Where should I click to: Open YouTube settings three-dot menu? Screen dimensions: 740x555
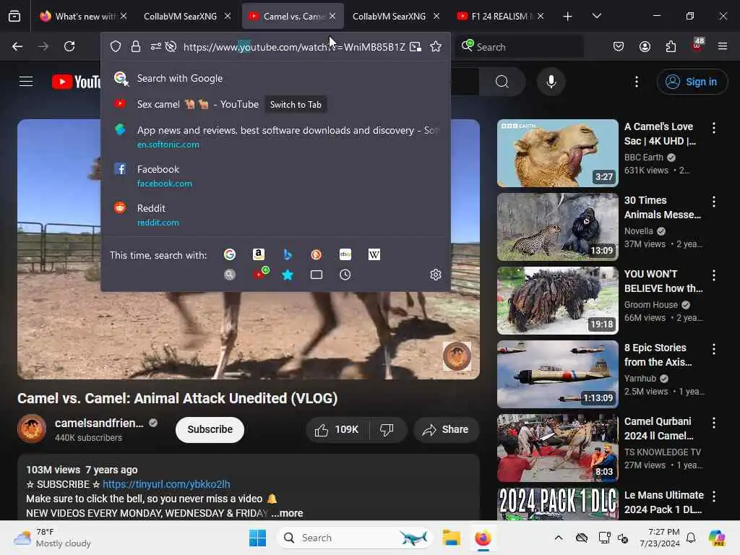(x=637, y=82)
